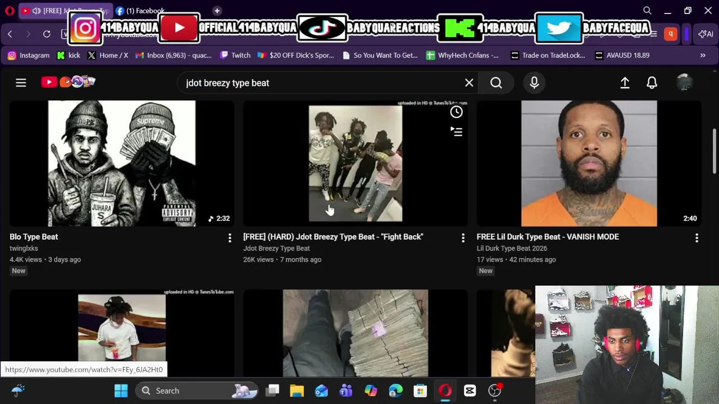Viewport: 719px width, 404px height.
Task: Open the Instagram bookmark
Action: click(29, 56)
